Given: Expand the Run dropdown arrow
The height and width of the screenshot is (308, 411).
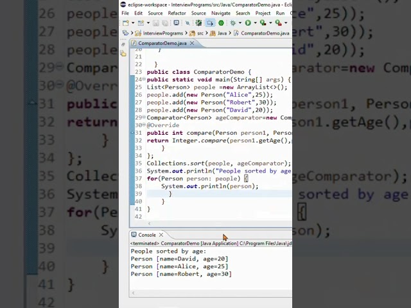Looking at the screenshot, I should (x=255, y=23).
